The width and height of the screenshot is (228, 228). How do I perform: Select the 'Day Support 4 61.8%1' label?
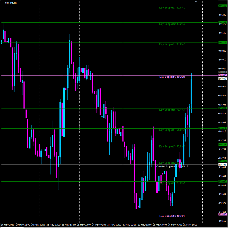click(172, 130)
